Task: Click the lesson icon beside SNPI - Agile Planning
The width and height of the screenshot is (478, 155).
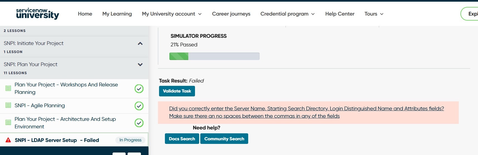Action: 8,105
